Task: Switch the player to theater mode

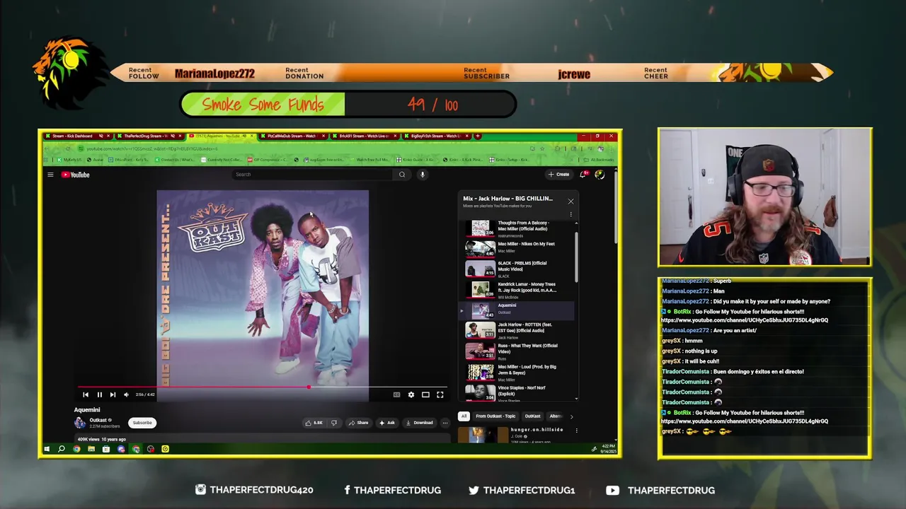Action: [425, 395]
